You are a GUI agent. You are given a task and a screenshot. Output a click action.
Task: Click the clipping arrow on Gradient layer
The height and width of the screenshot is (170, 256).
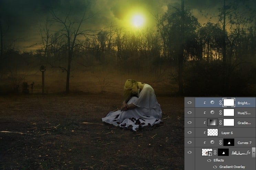click(x=205, y=123)
